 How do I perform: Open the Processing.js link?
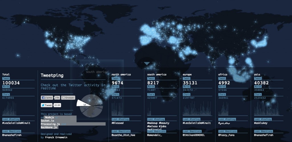pyautogui.click(x=50, y=124)
